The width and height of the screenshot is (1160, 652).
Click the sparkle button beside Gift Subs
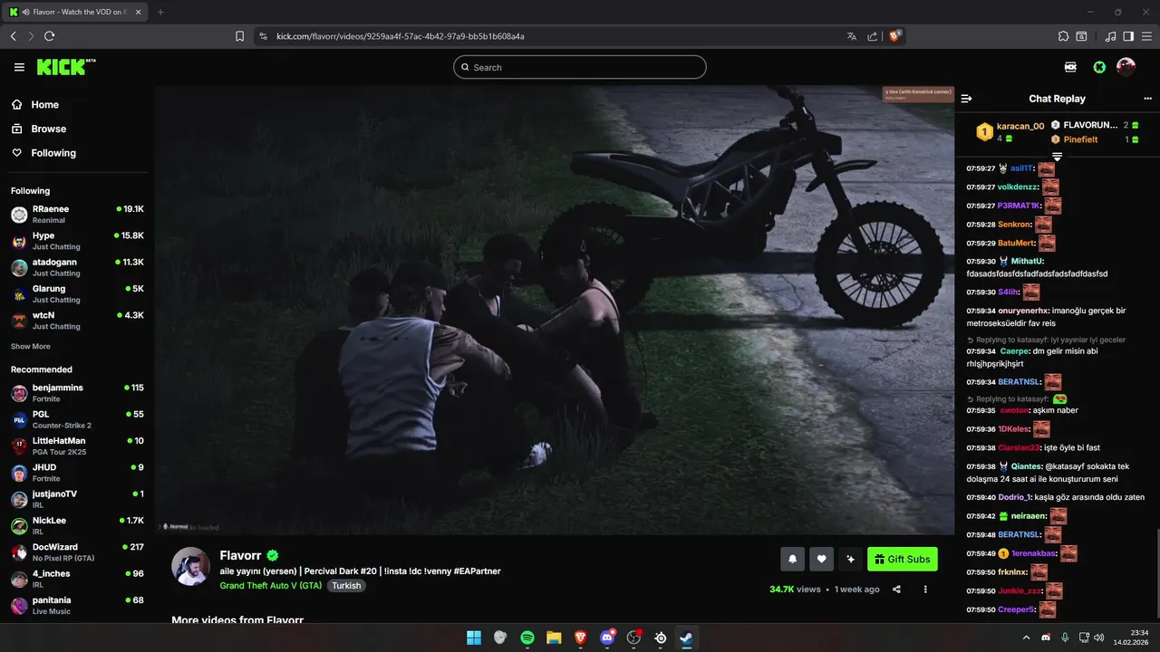point(850,559)
